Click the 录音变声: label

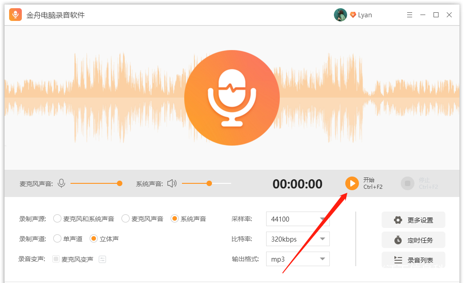pos(32,259)
